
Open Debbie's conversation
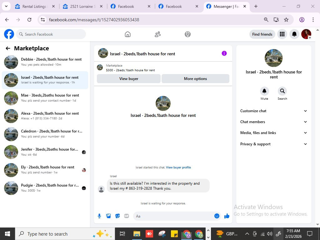45,62
